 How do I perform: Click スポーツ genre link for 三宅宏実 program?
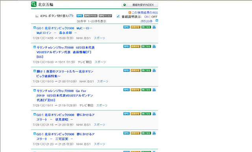point(99,144)
